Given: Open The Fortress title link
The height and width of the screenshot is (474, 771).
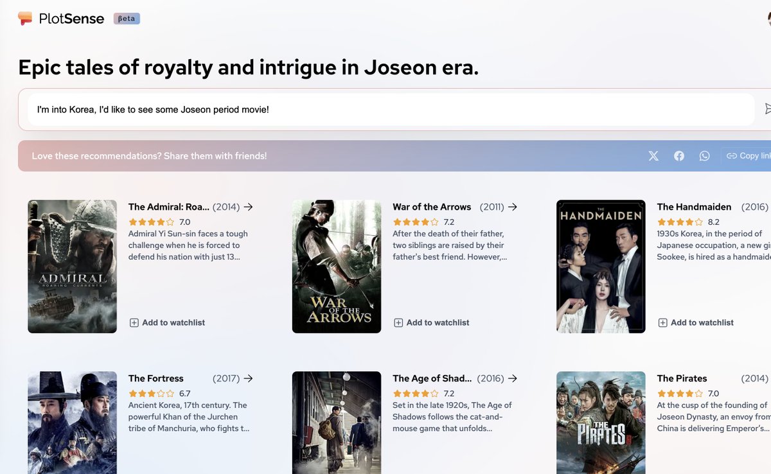Looking at the screenshot, I should tap(156, 378).
